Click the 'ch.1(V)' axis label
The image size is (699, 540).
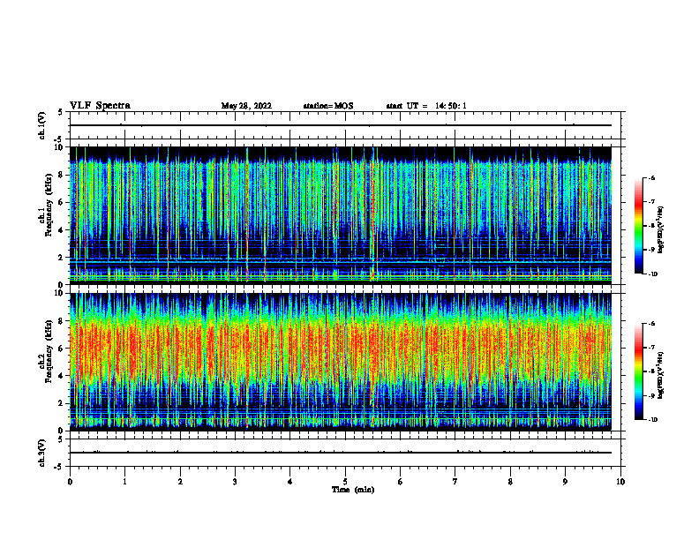tap(41, 125)
